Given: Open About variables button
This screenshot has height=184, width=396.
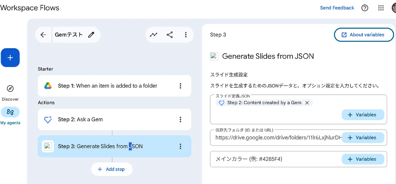Looking at the screenshot, I should point(364,35).
